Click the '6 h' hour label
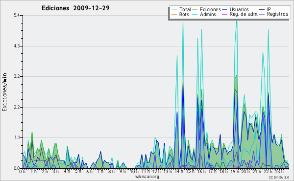The width and height of the screenshot is (294, 181). pyautogui.click(x=89, y=171)
